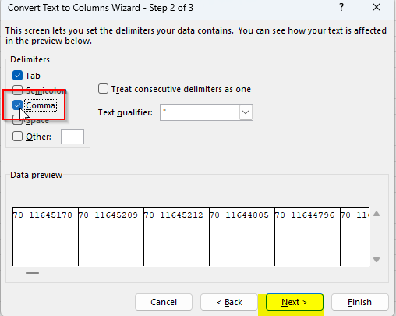The height and width of the screenshot is (316, 396).
Task: Proceed with the Next button
Action: (295, 302)
